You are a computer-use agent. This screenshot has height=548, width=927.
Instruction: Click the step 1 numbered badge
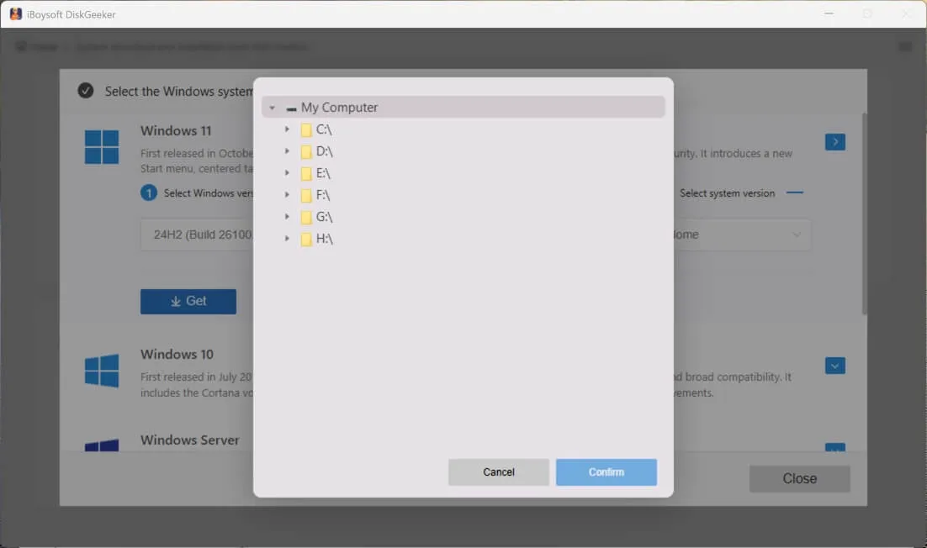(149, 192)
